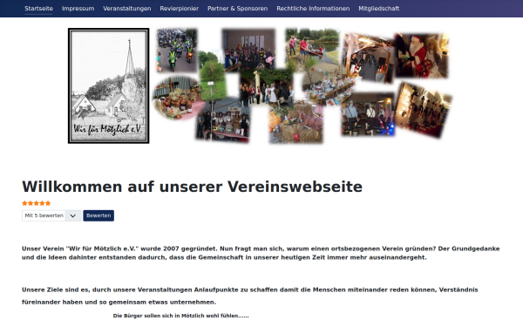The image size is (523, 327).
Task: Click the Wir für Mötzlich e.V. logo
Action: (109, 85)
